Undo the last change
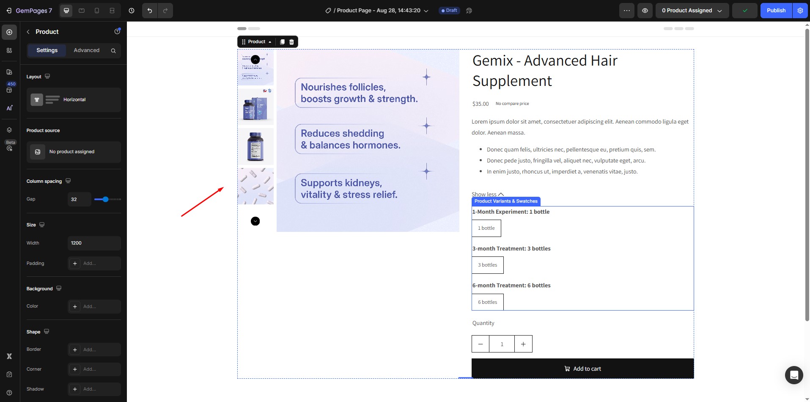The image size is (810, 402). tap(150, 11)
